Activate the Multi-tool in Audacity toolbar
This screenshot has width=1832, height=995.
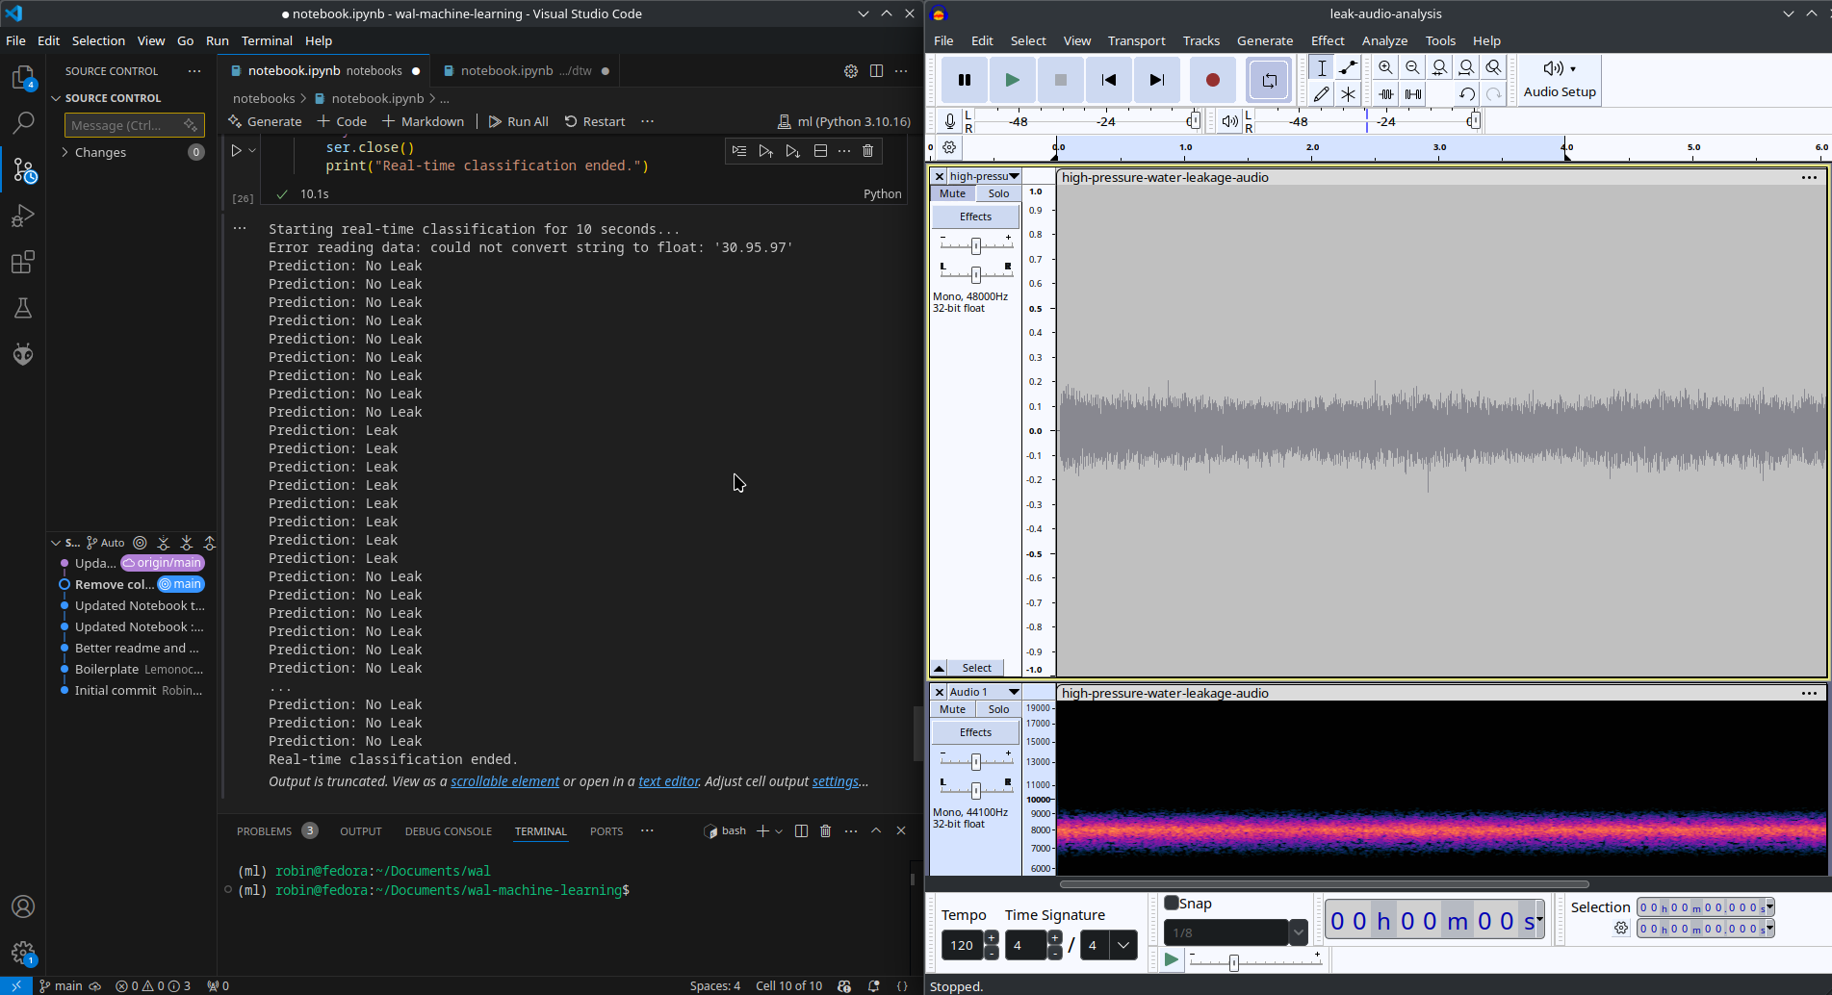pyautogui.click(x=1348, y=93)
